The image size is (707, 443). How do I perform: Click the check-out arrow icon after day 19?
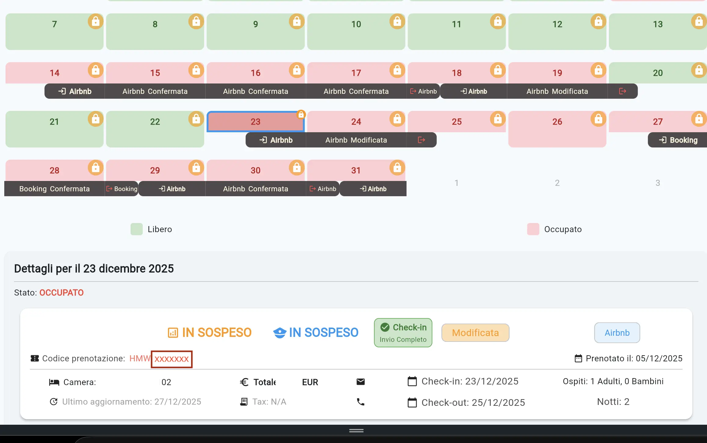pyautogui.click(x=622, y=91)
